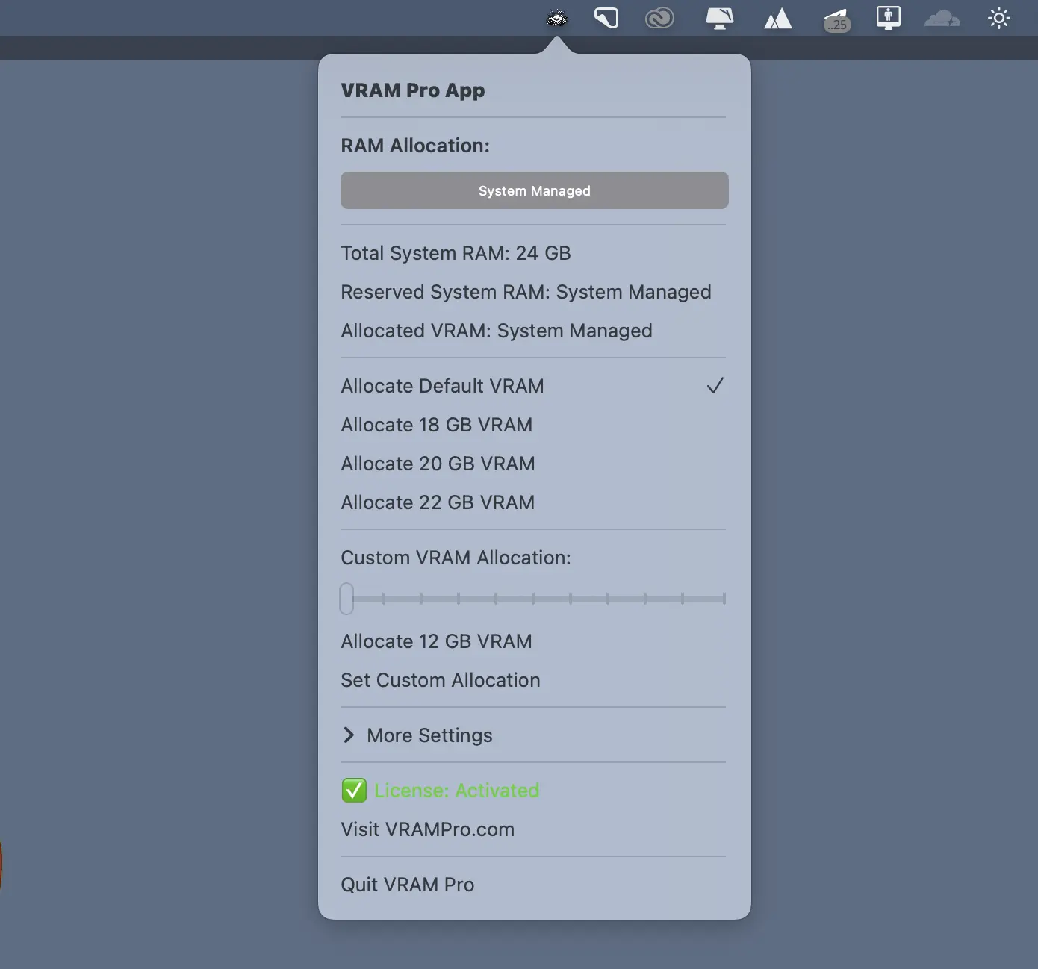Open the tag-shaped menu bar icon
Image resolution: width=1038 pixels, height=969 pixels.
tap(606, 18)
